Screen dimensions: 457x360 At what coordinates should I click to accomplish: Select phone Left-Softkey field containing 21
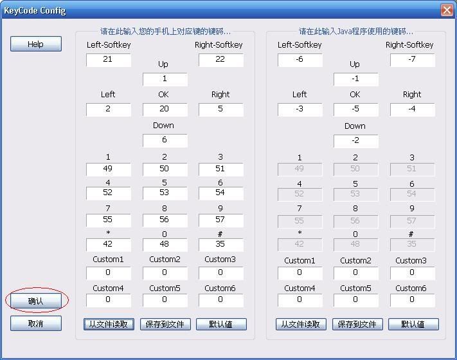click(108, 60)
